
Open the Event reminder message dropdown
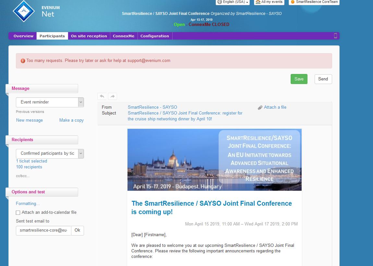click(x=50, y=102)
